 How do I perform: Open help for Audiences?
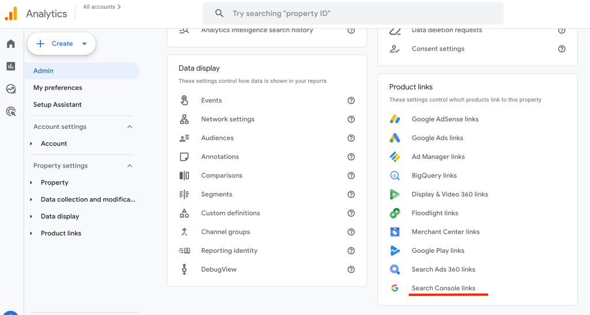(351, 138)
